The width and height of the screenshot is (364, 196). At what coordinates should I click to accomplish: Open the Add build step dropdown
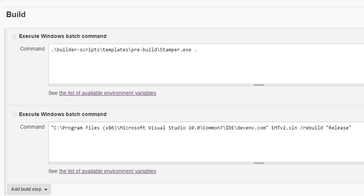click(29, 189)
